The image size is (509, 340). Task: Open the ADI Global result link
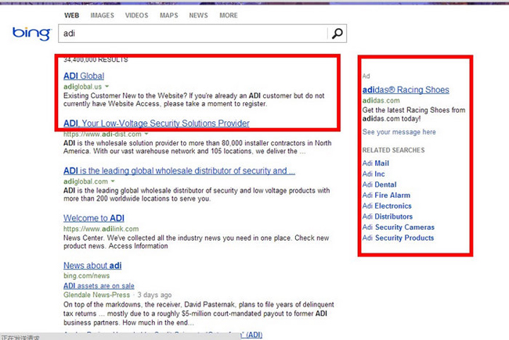(x=83, y=76)
